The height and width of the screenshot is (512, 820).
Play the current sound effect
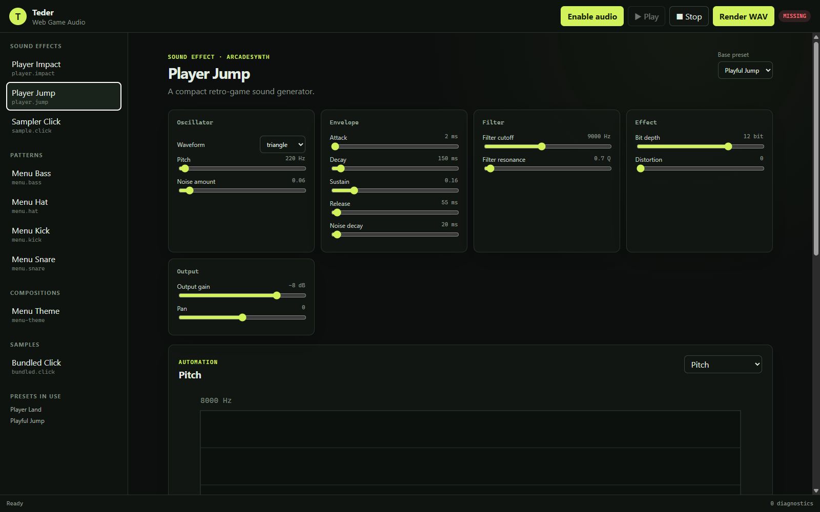[x=646, y=16]
